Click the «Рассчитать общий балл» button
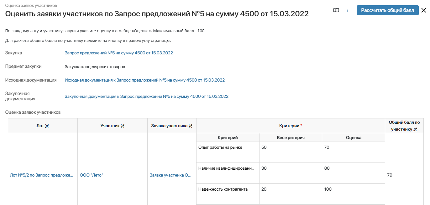The width and height of the screenshot is (430, 205). [x=387, y=10]
